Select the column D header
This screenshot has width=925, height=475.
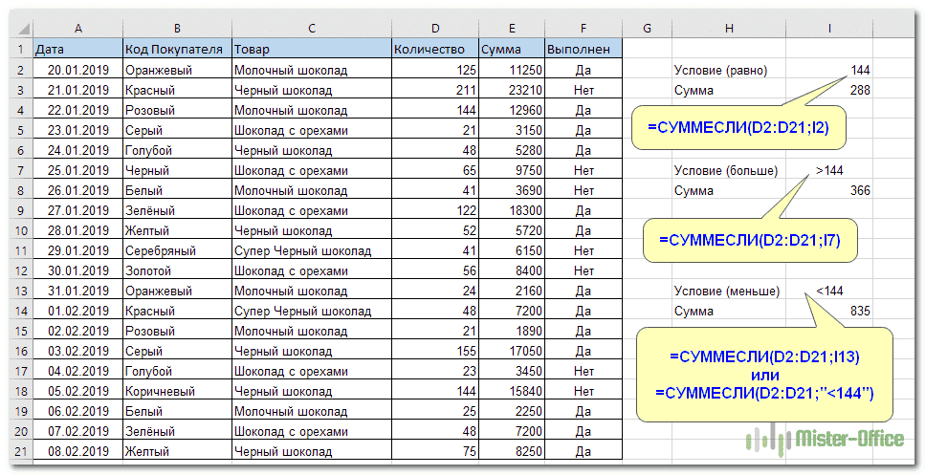434,29
